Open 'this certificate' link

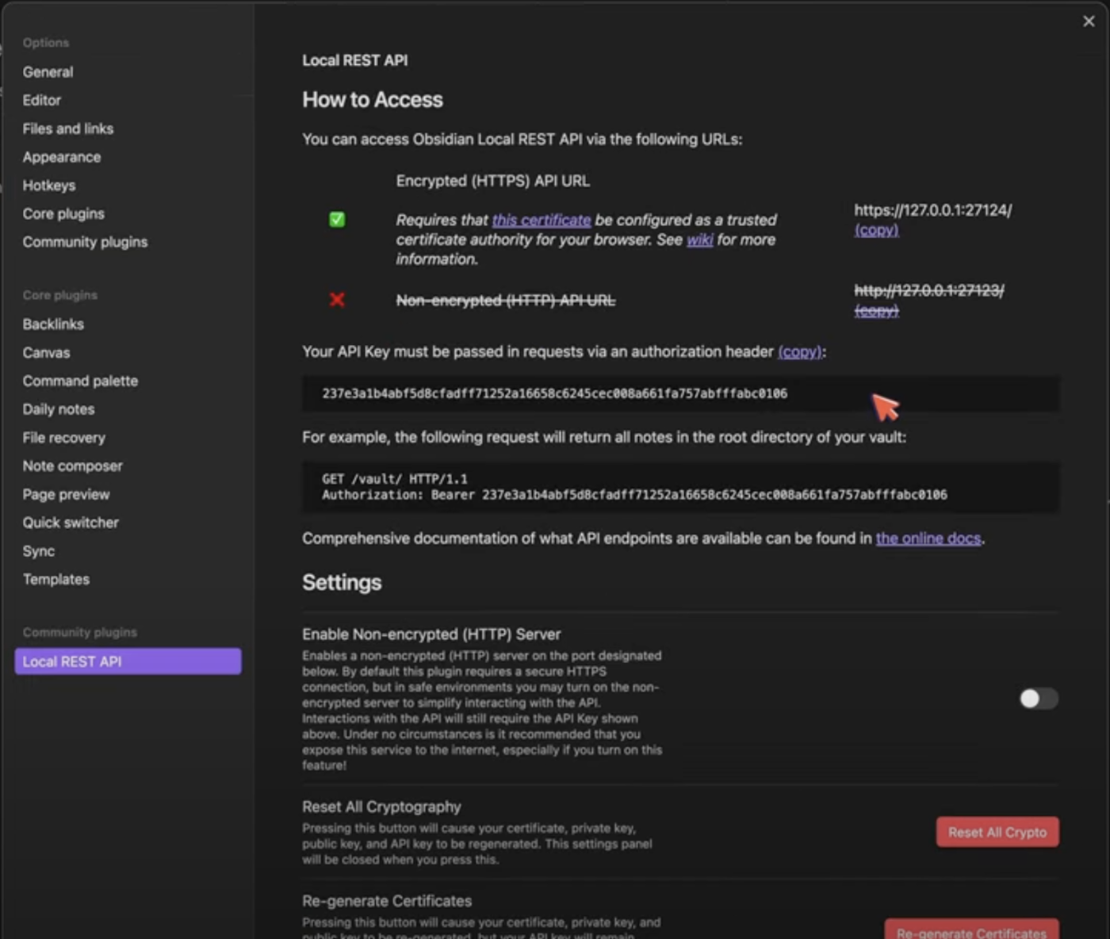542,220
